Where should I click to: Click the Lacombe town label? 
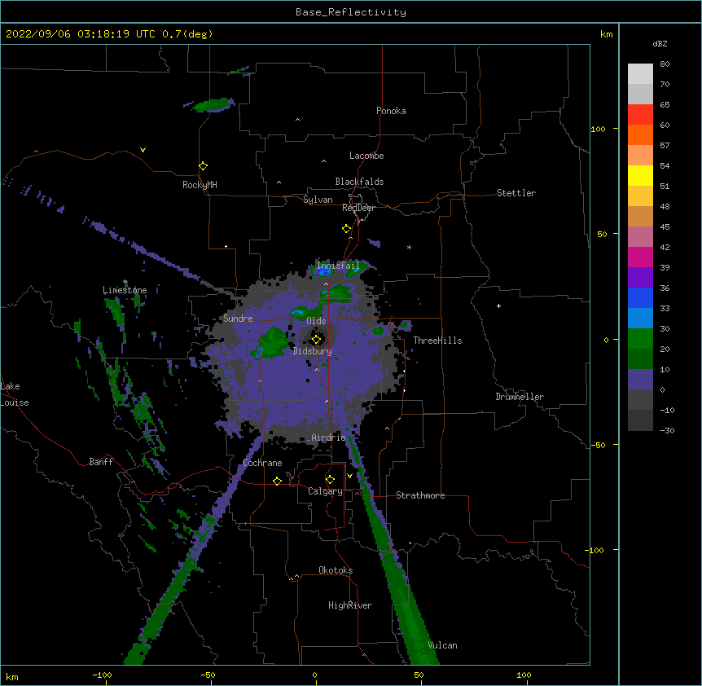coord(366,156)
